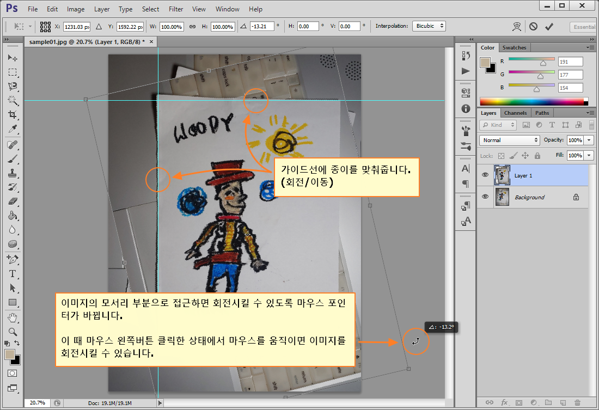Select the Magic Wand tool
599x410 pixels.
tap(12, 101)
